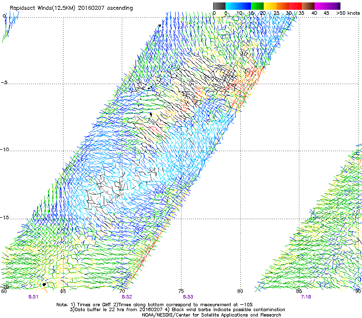362x318 pixels.
Task: Click the purple "7:18" pass time label
Action: (x=306, y=297)
